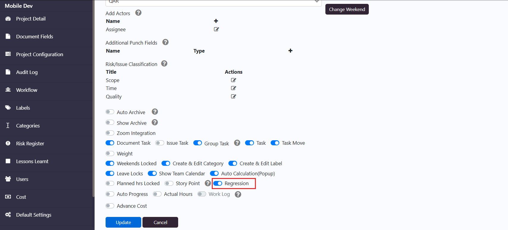Enable the Story Point toggle
Image resolution: width=508 pixels, height=230 pixels.
[169, 183]
